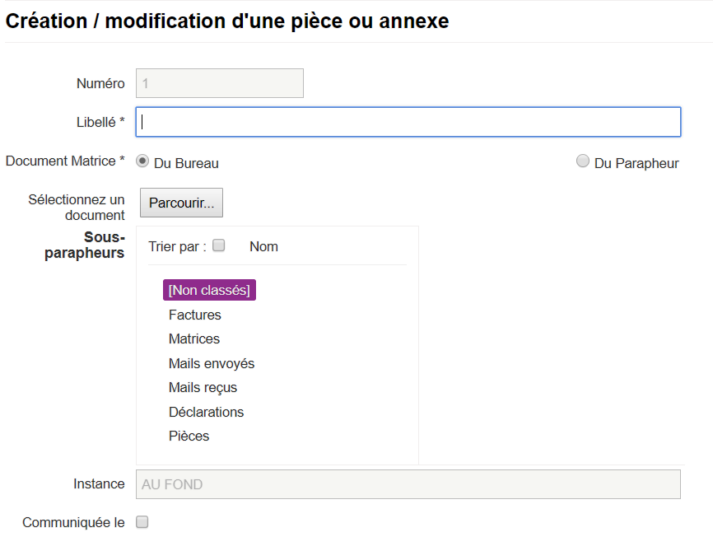713x537 pixels.
Task: Click the Du Parapheur label text
Action: [636, 163]
